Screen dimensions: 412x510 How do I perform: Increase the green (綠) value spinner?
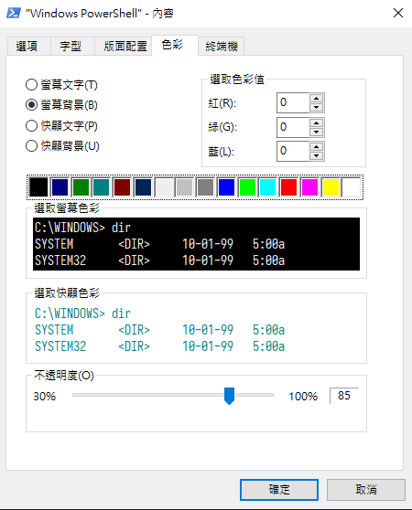click(x=316, y=122)
